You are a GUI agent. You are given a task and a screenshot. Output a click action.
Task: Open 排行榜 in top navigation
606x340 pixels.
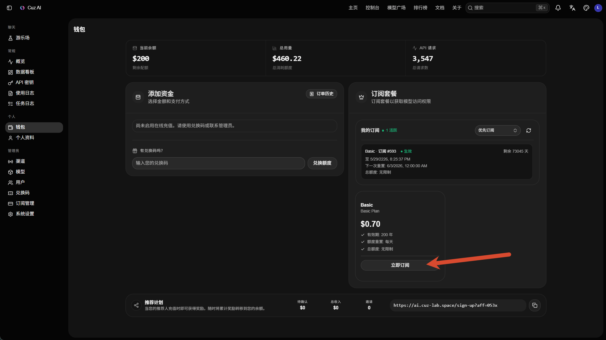pos(420,8)
